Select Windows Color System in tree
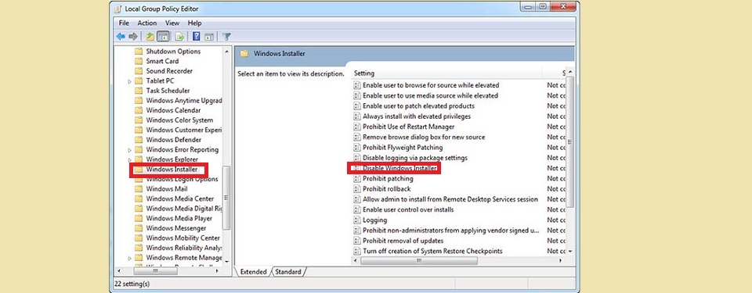752x293 pixels. pos(179,120)
